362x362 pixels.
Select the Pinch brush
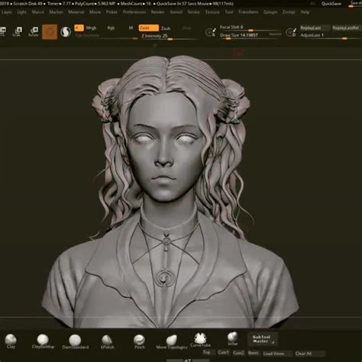(139, 341)
